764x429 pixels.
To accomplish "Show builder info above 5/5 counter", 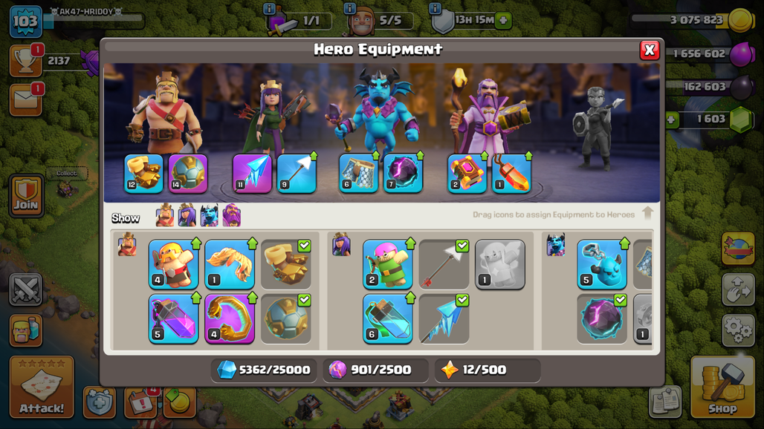I will pos(349,8).
